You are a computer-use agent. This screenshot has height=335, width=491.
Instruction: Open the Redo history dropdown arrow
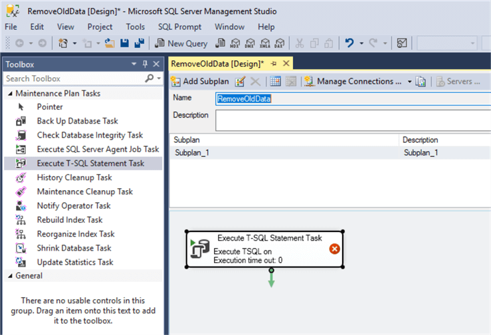(x=385, y=43)
